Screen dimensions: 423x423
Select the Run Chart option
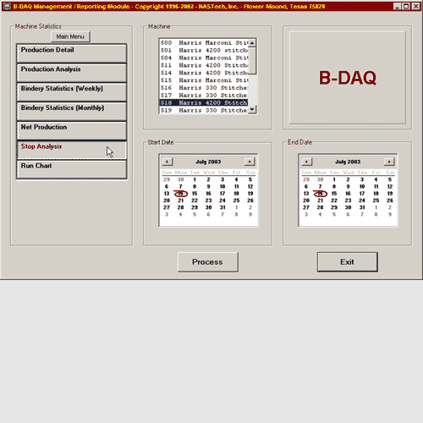tap(72, 169)
